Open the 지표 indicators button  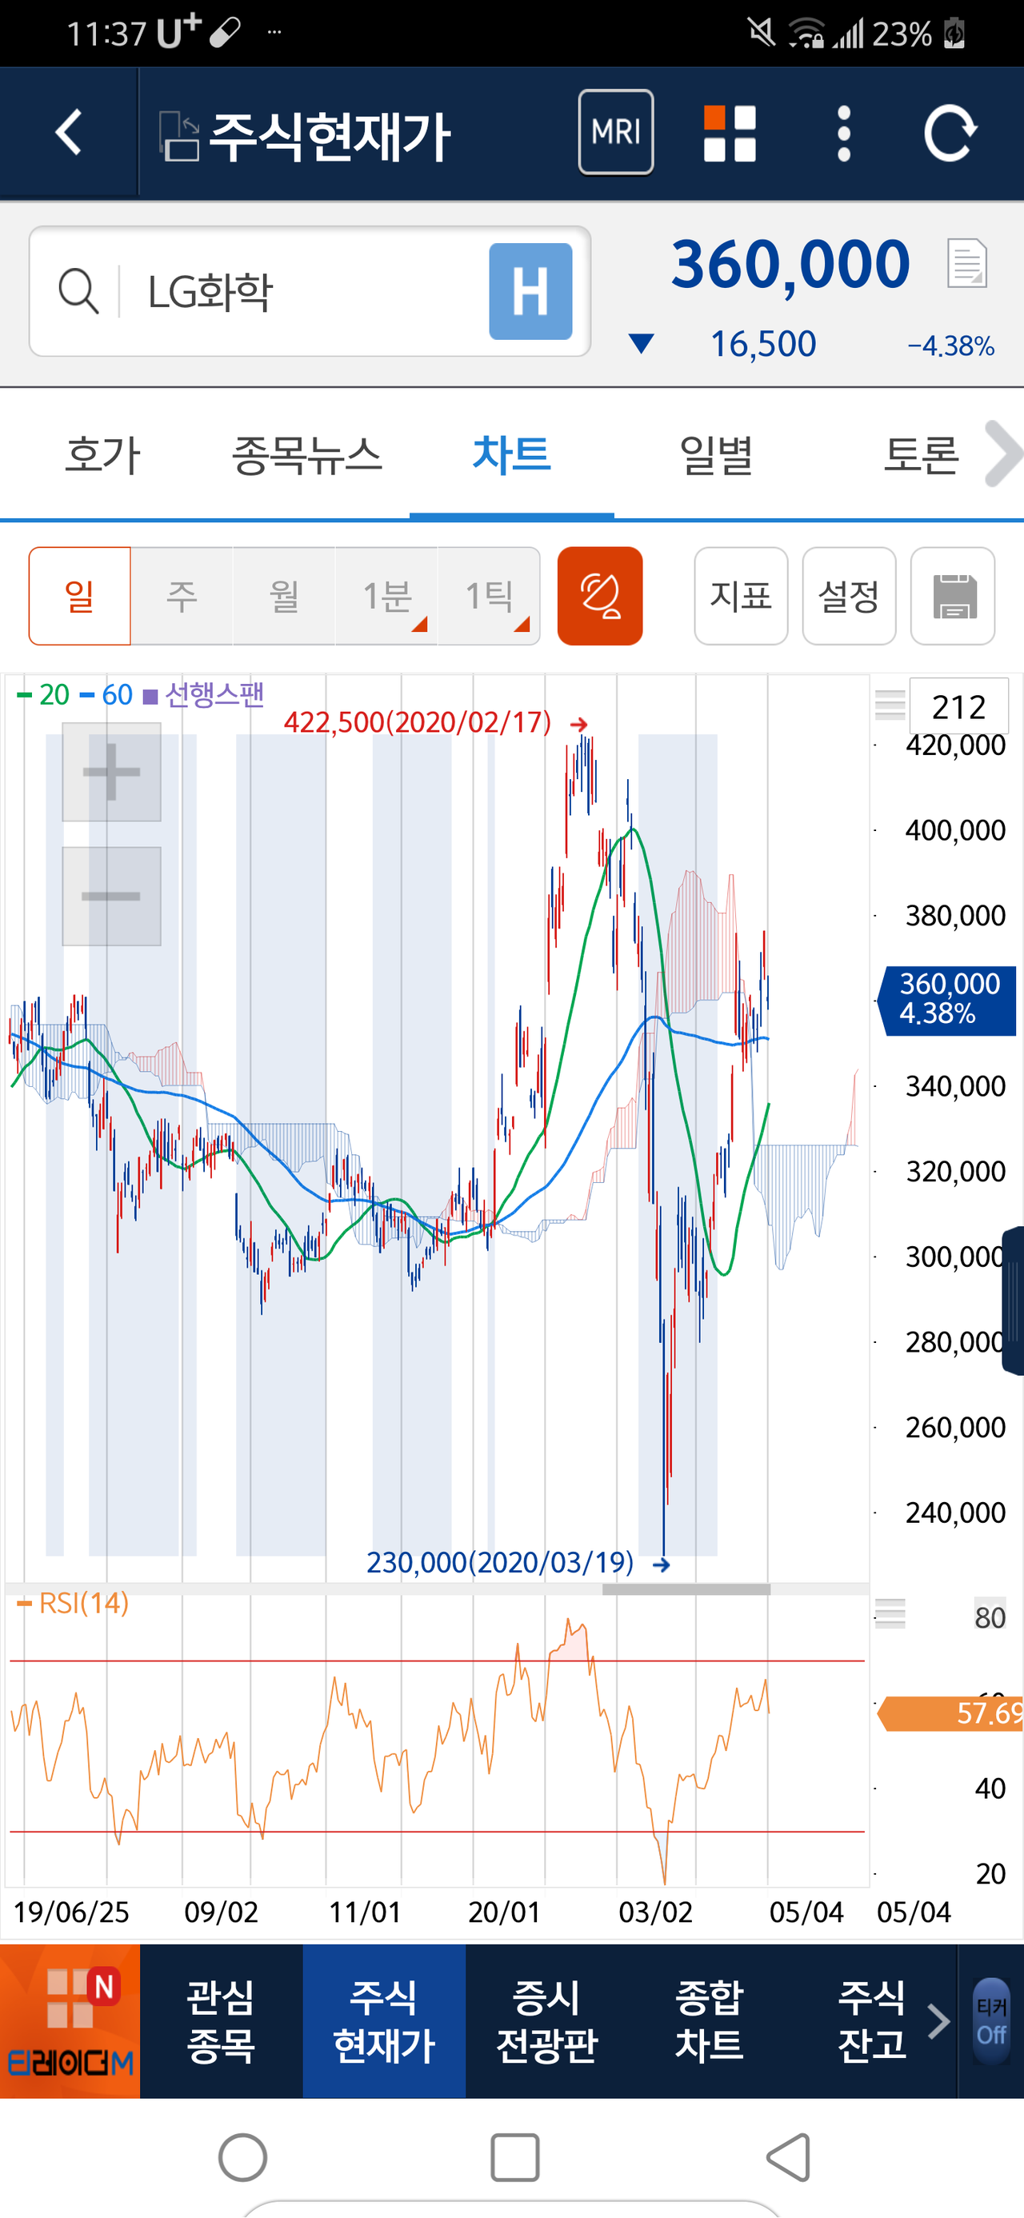click(x=741, y=596)
